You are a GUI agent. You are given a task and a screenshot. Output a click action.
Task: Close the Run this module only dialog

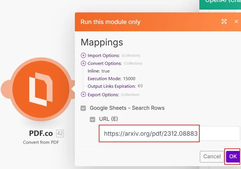tap(236, 21)
